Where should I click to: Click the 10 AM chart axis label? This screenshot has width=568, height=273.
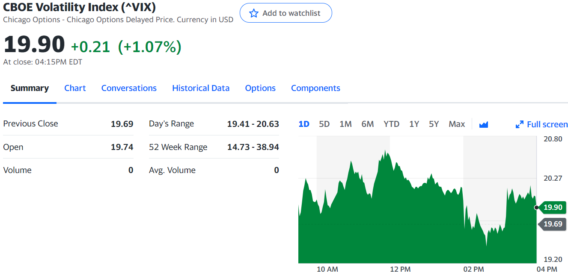327,269
